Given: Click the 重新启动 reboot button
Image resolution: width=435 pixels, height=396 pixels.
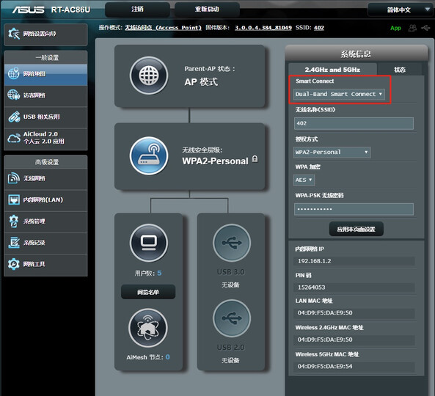Looking at the screenshot, I should click(207, 9).
